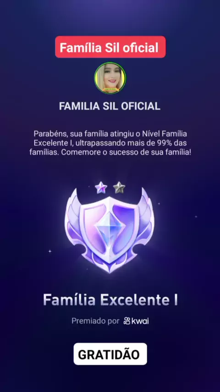This screenshot has height=392, width=220.
Task: Tap the gray unfilled star
Action: 119,187
